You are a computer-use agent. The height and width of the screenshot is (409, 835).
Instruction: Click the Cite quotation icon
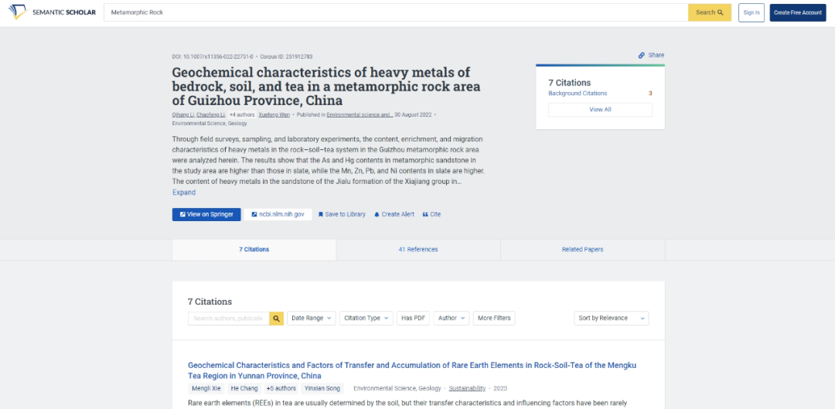(x=425, y=214)
